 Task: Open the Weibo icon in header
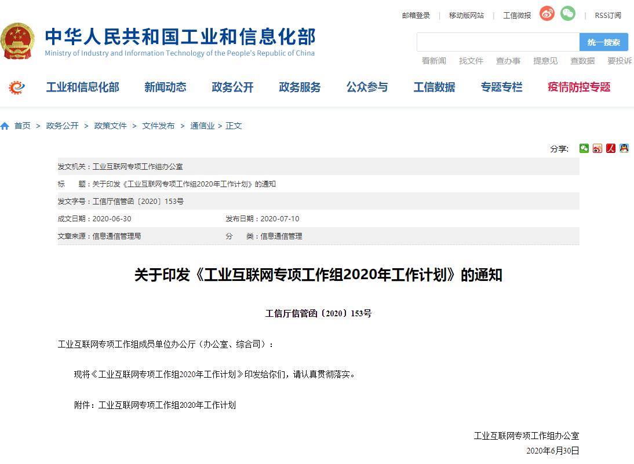[x=547, y=14]
